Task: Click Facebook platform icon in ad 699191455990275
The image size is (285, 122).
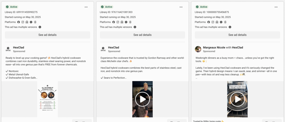Action: click(x=19, y=22)
